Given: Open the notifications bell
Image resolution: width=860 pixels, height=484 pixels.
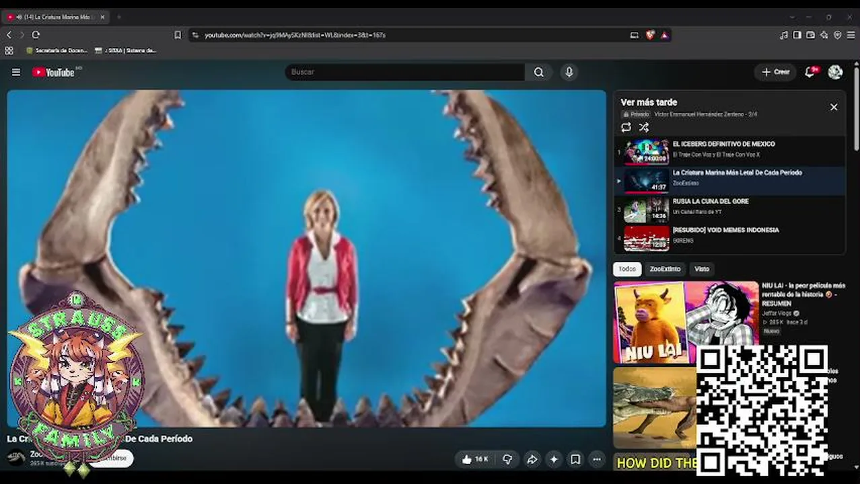Looking at the screenshot, I should click(x=810, y=72).
